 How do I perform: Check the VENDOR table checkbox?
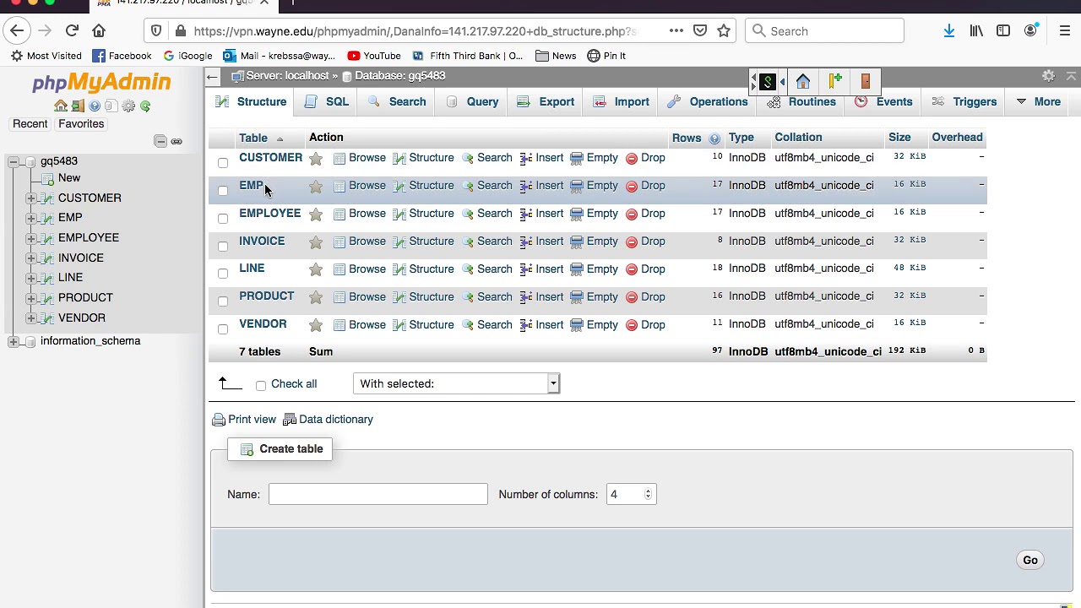223,328
